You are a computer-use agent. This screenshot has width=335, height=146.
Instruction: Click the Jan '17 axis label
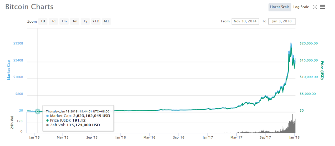point(208,138)
